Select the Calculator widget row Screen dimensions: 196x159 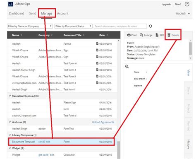coord(62,155)
